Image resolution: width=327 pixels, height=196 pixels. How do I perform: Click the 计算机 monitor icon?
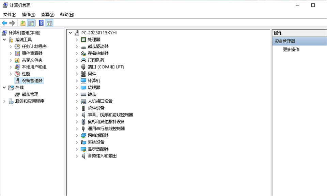coord(83,80)
